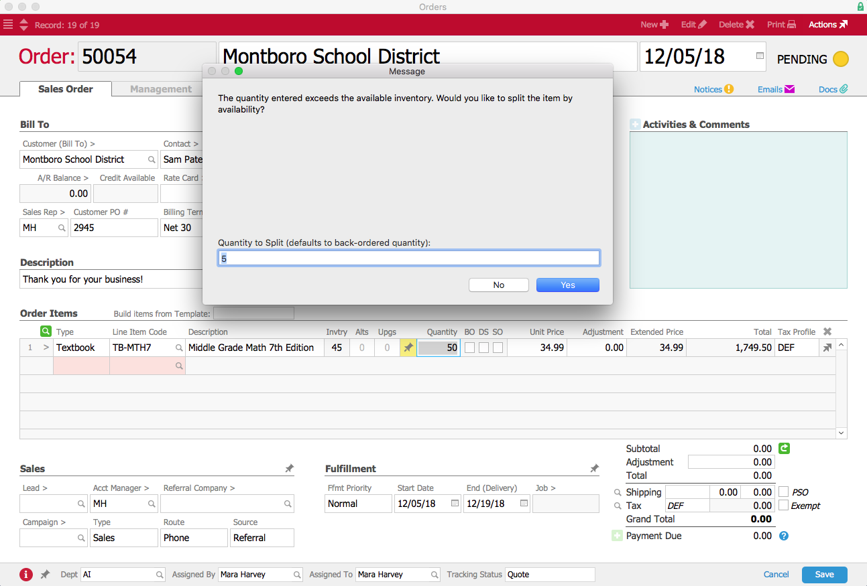Screen dimensions: 867x586
Task: Click the yellow PENDING status indicator
Action: (x=840, y=59)
